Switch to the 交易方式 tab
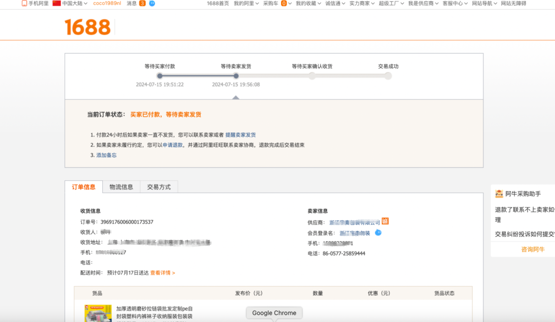The width and height of the screenshot is (555, 322). point(159,187)
